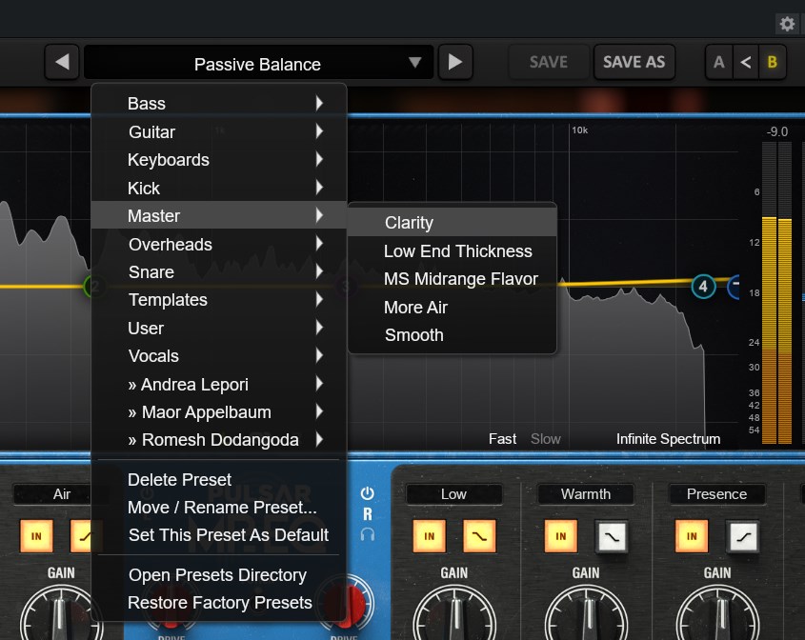Toggle the Presence band IN button
This screenshot has height=640, width=805.
(692, 536)
